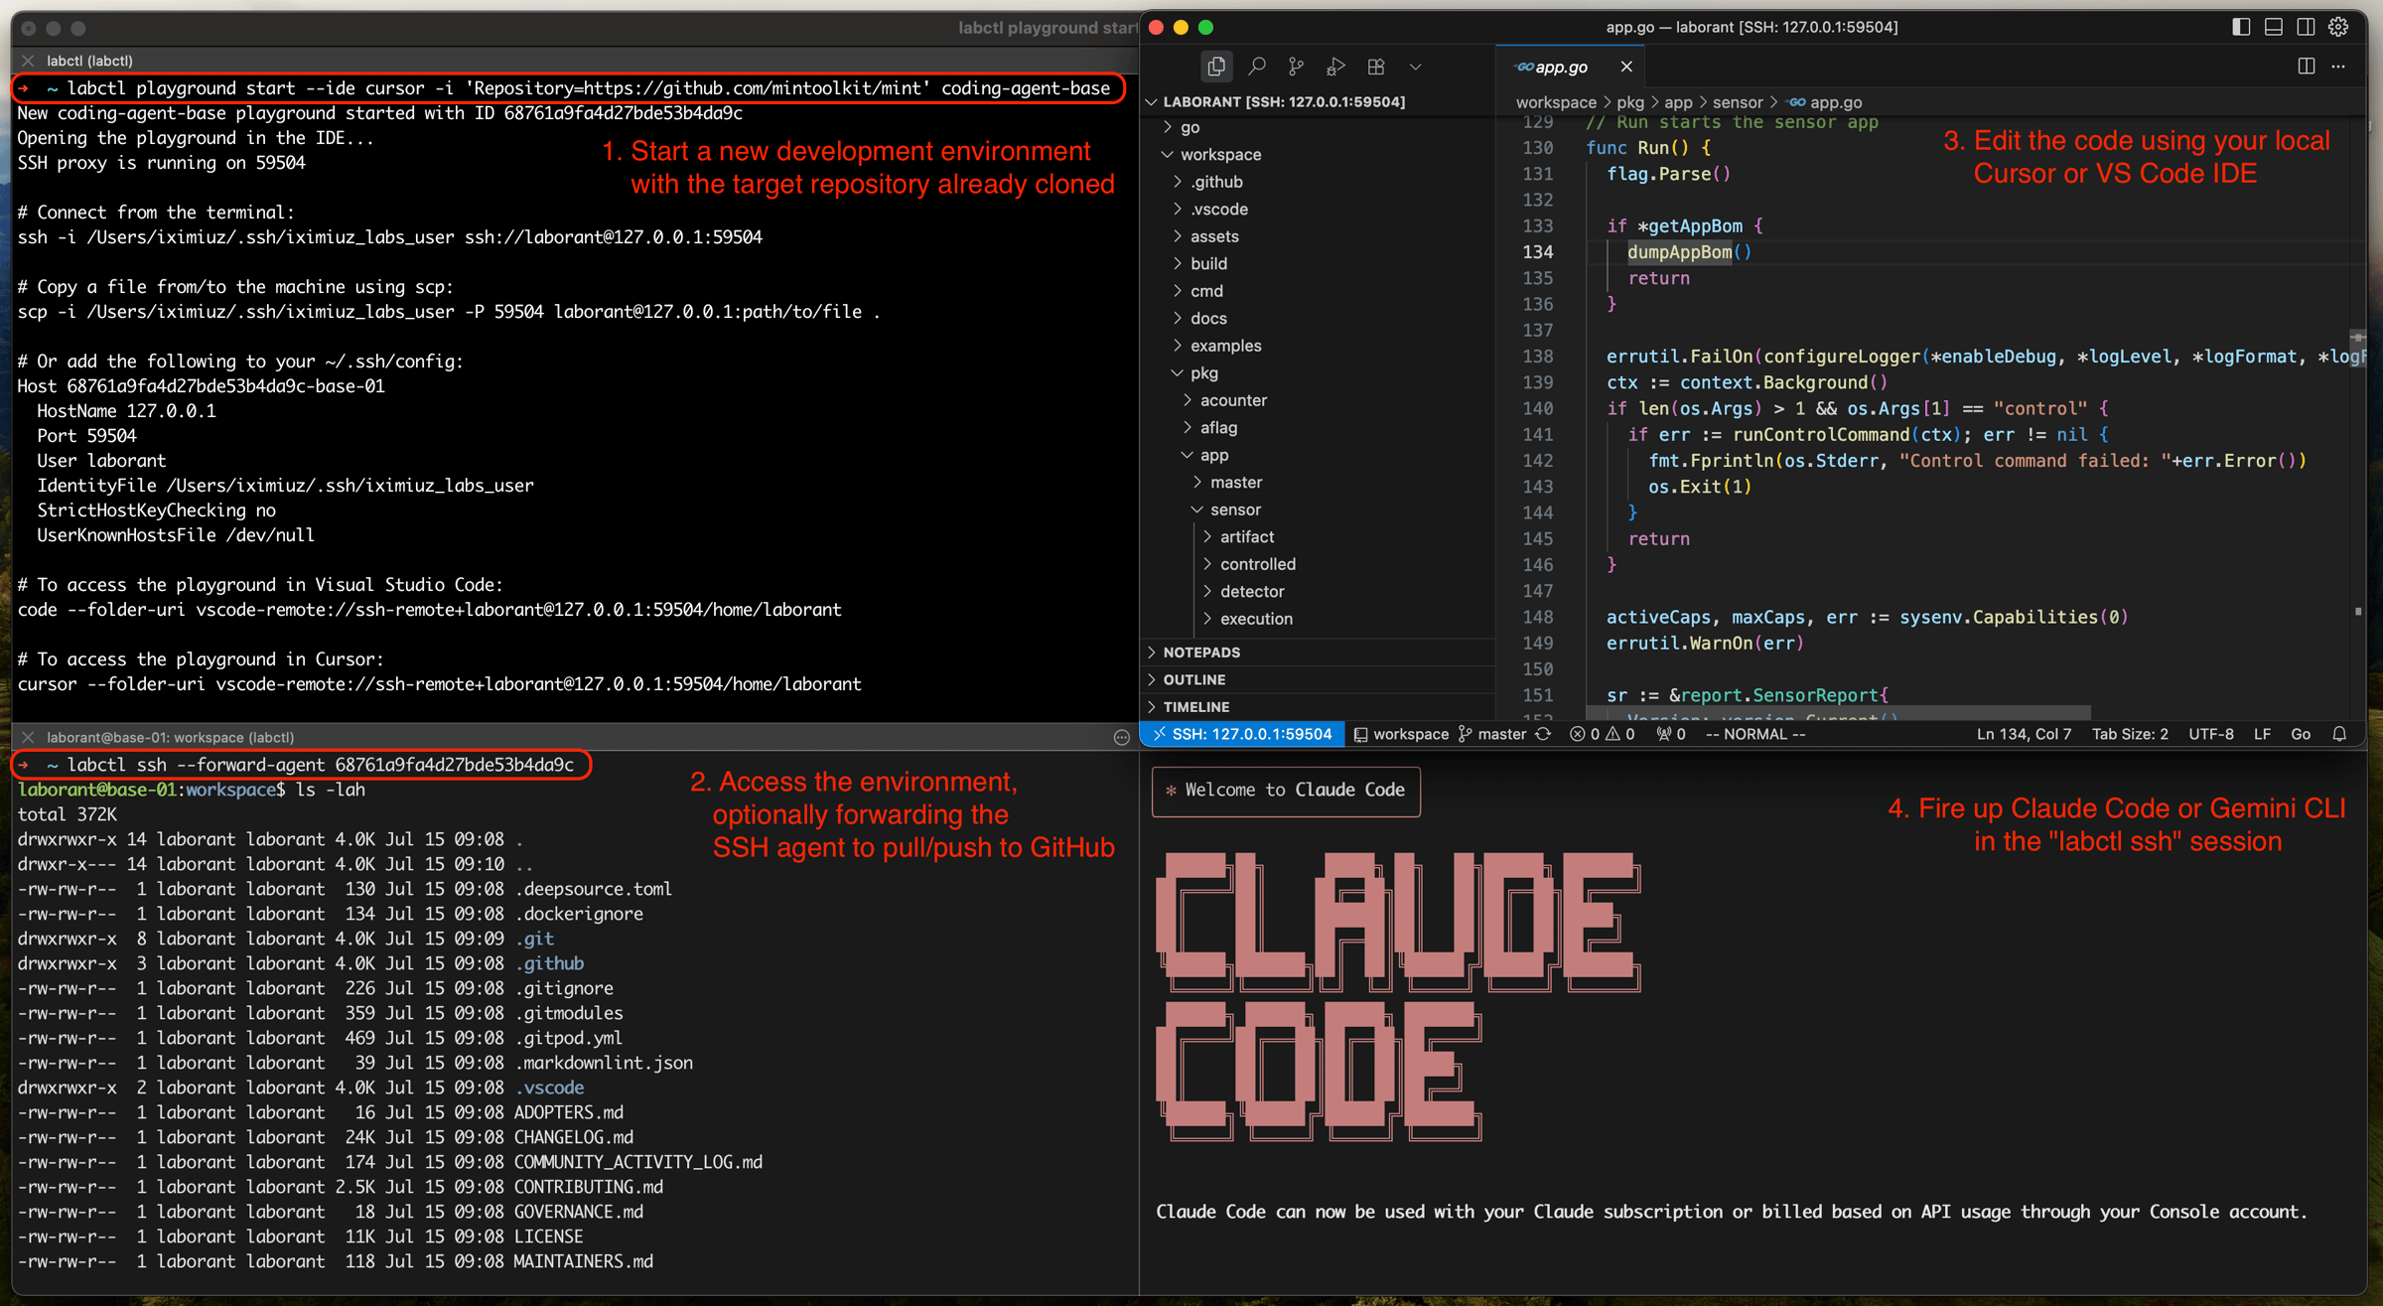Screen dimensions: 2383x1306
Task: Click the workspace item in status bar
Action: click(1401, 734)
